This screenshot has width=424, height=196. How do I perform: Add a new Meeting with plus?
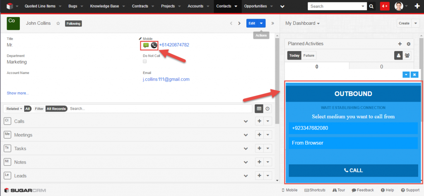pyautogui.click(x=259, y=135)
